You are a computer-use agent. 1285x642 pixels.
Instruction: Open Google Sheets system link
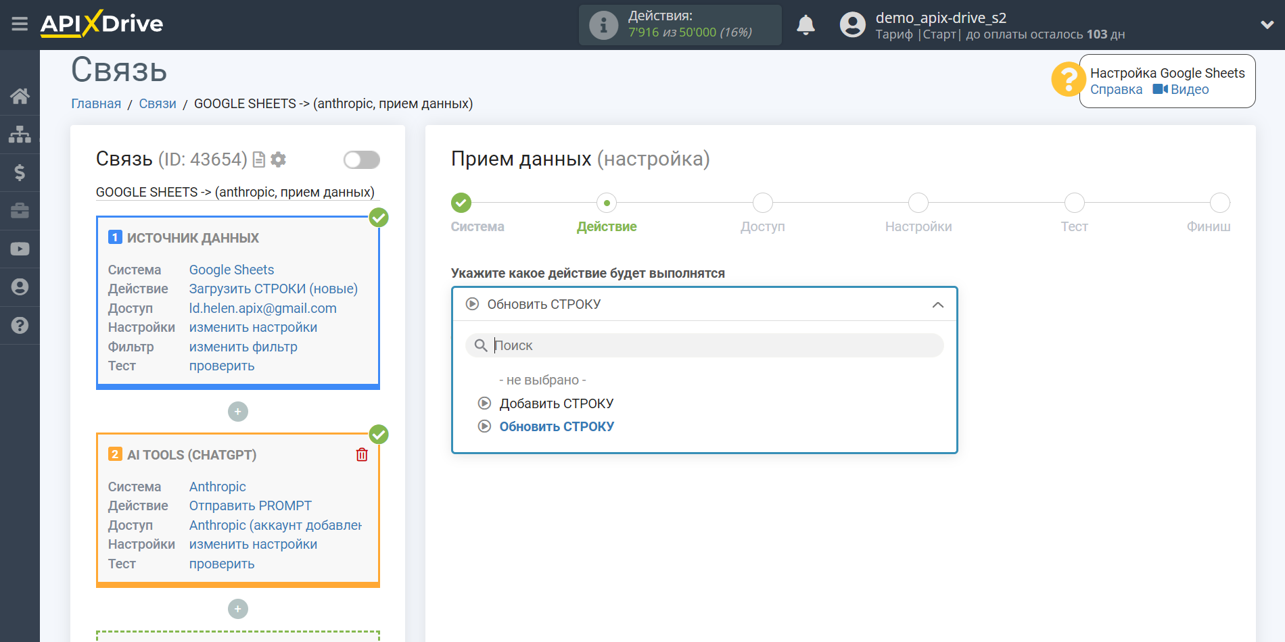click(x=231, y=270)
